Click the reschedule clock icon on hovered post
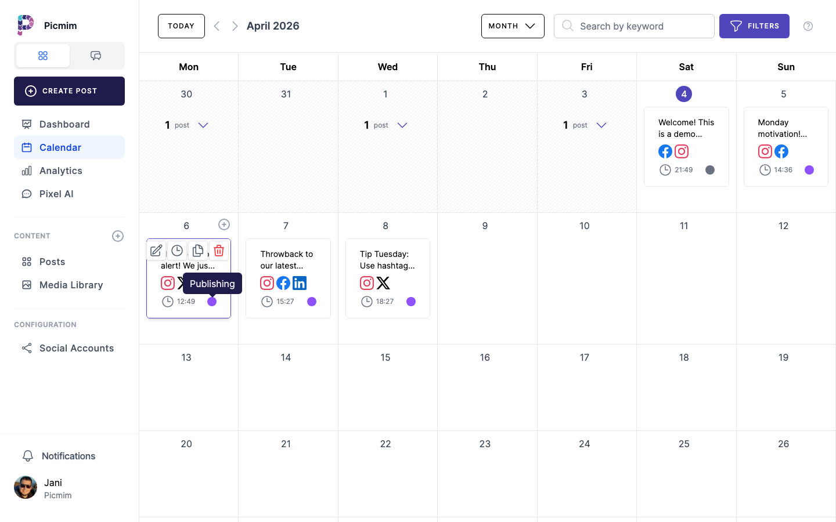The height and width of the screenshot is (522, 836). click(177, 251)
